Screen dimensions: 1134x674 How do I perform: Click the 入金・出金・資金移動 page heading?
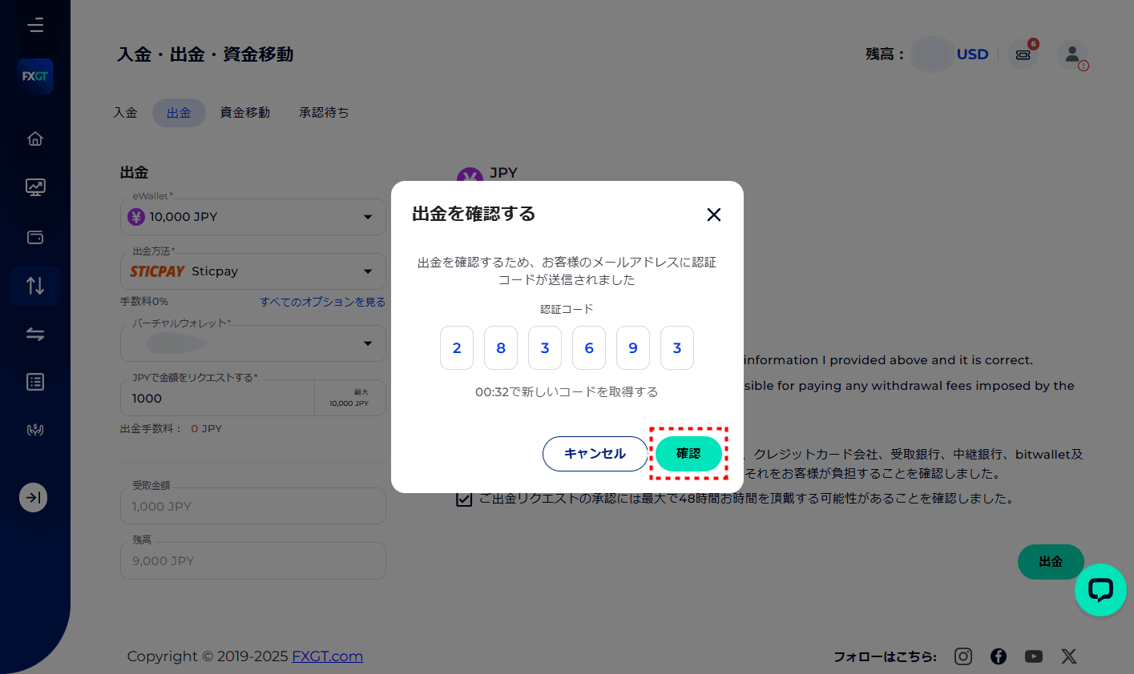[205, 54]
